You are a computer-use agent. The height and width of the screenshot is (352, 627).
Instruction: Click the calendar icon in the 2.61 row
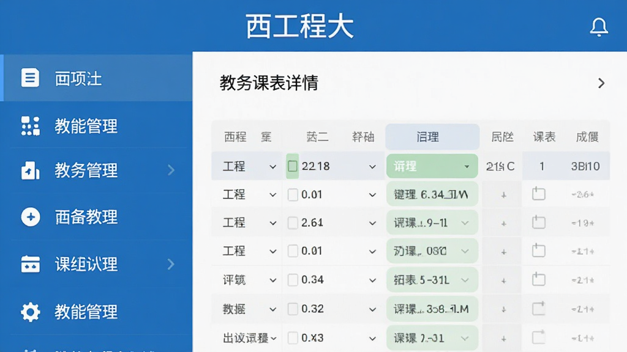point(539,222)
